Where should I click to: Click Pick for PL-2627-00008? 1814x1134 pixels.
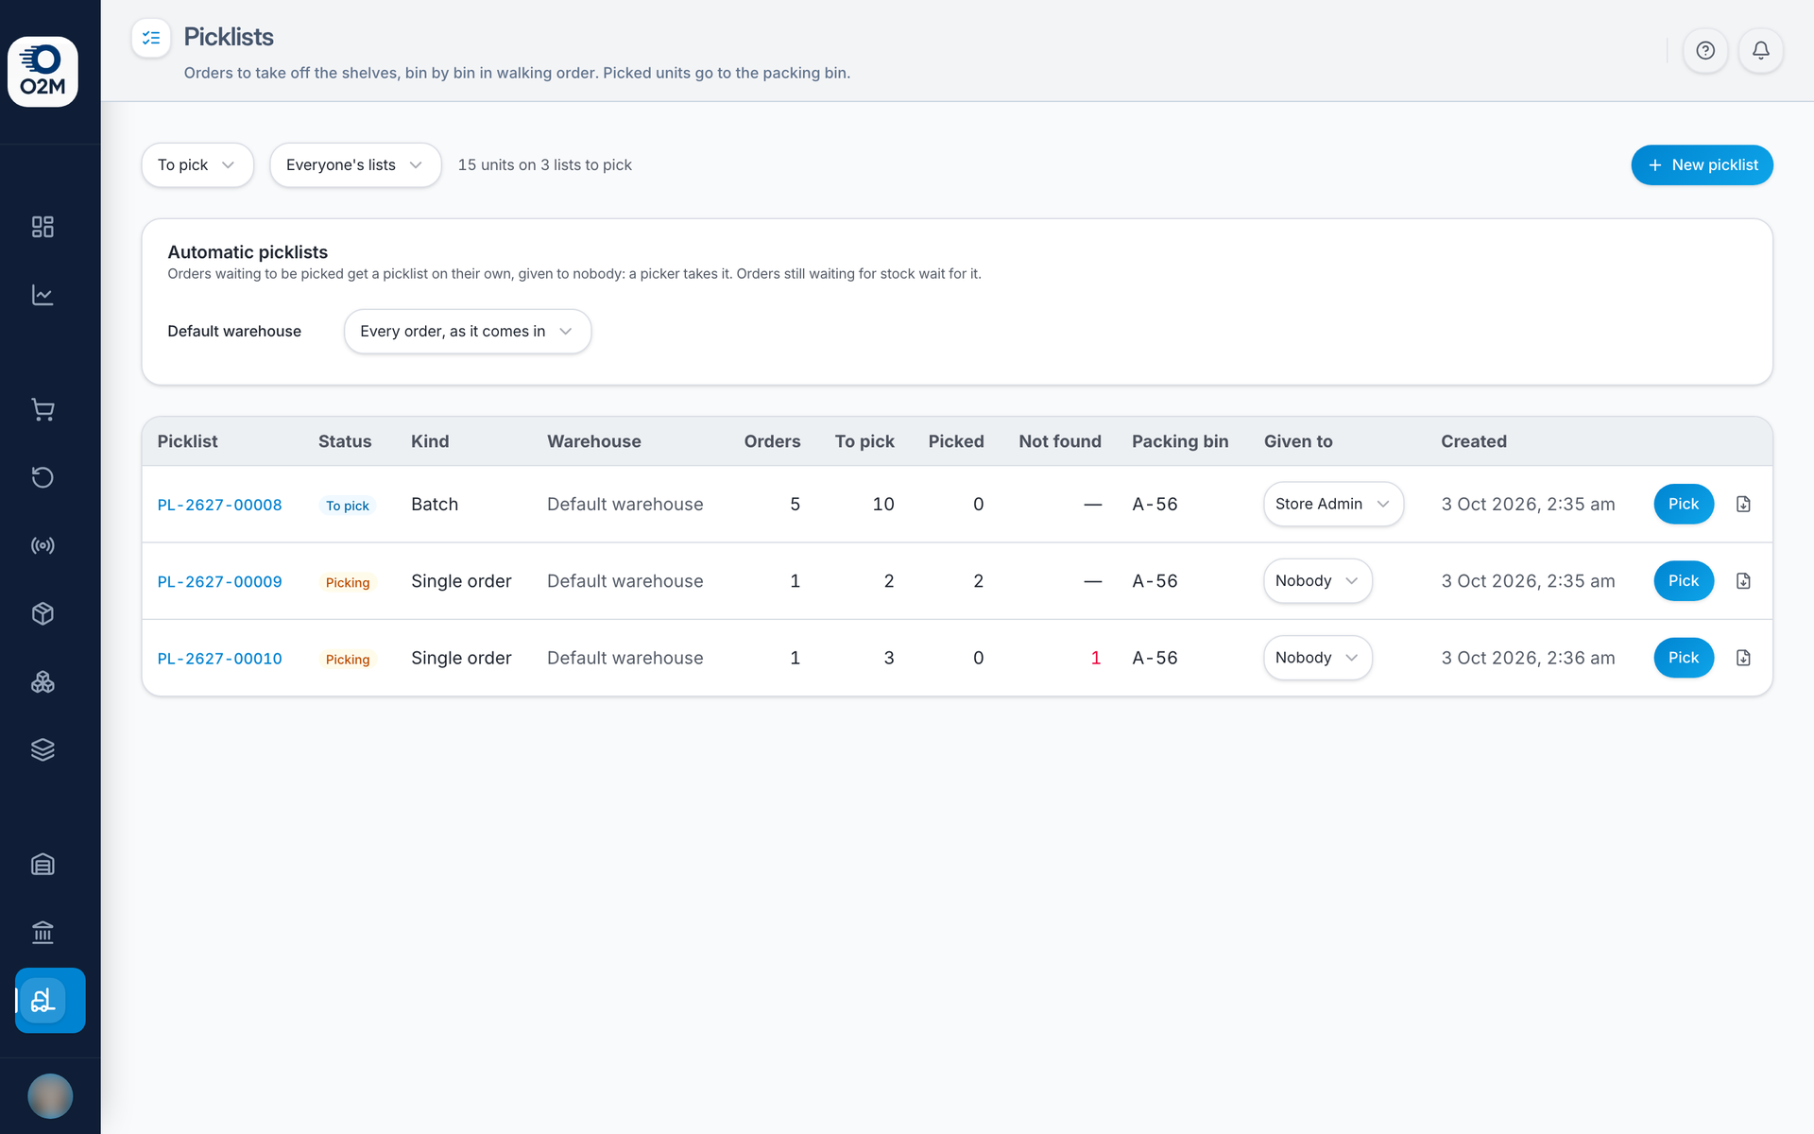pos(1684,504)
